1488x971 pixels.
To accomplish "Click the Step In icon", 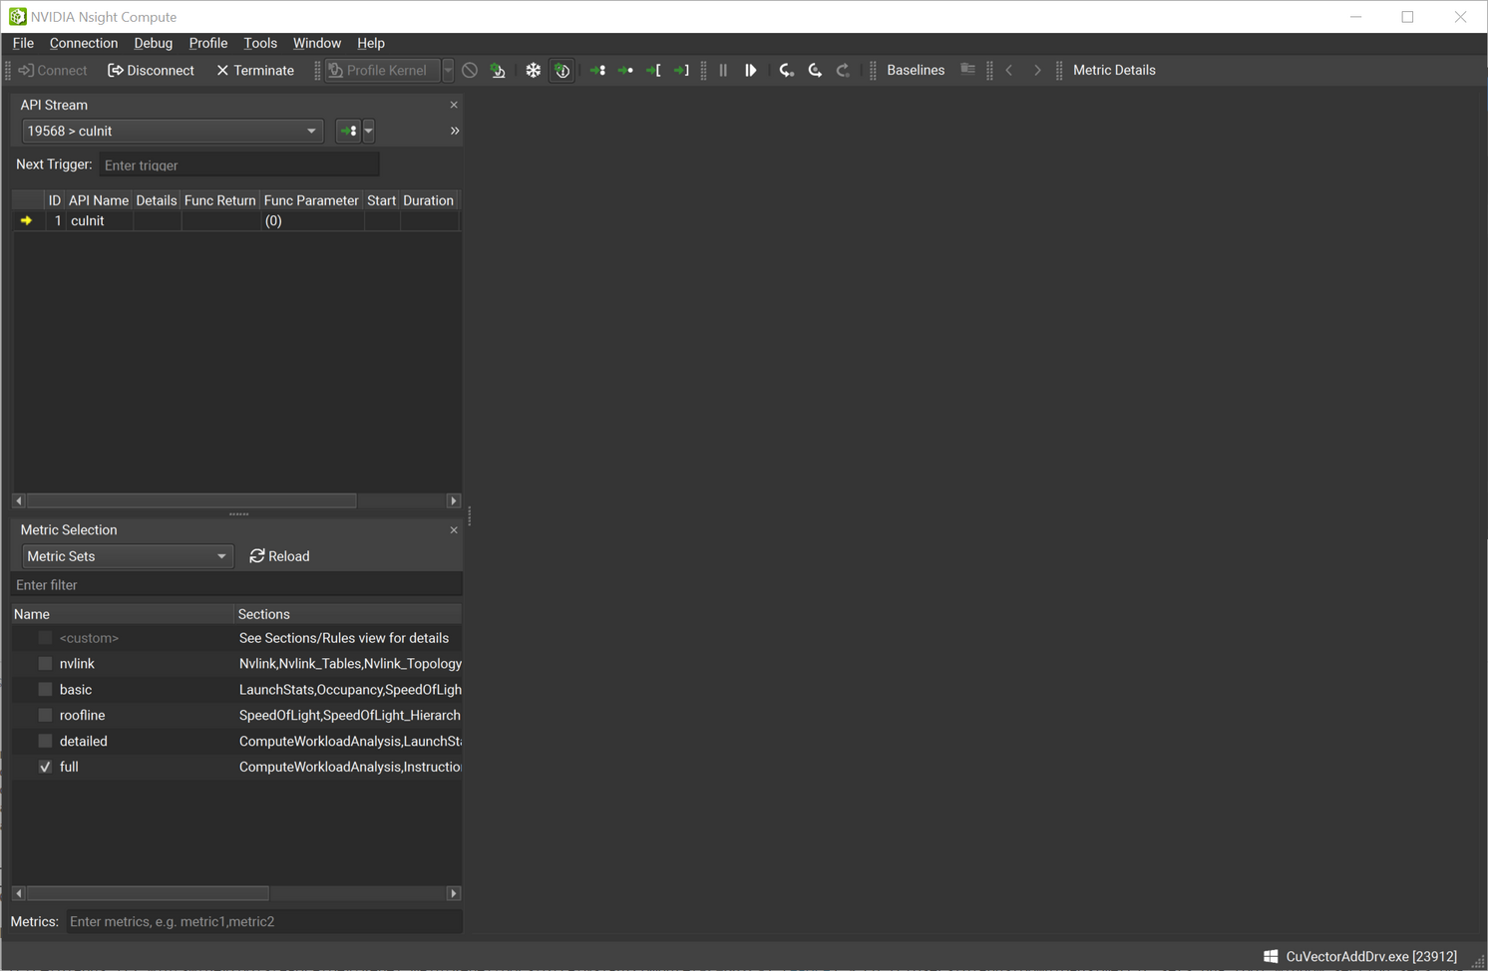I will tap(787, 70).
